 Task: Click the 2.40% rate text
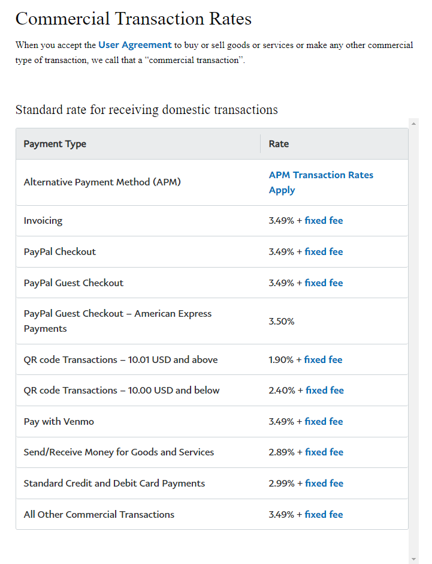pos(282,390)
